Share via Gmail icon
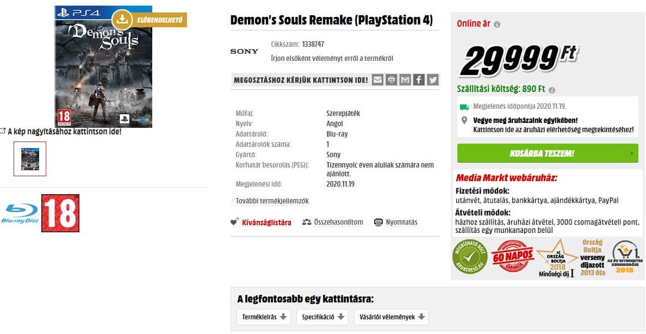The height and width of the screenshot is (334, 646). pyautogui.click(x=405, y=80)
